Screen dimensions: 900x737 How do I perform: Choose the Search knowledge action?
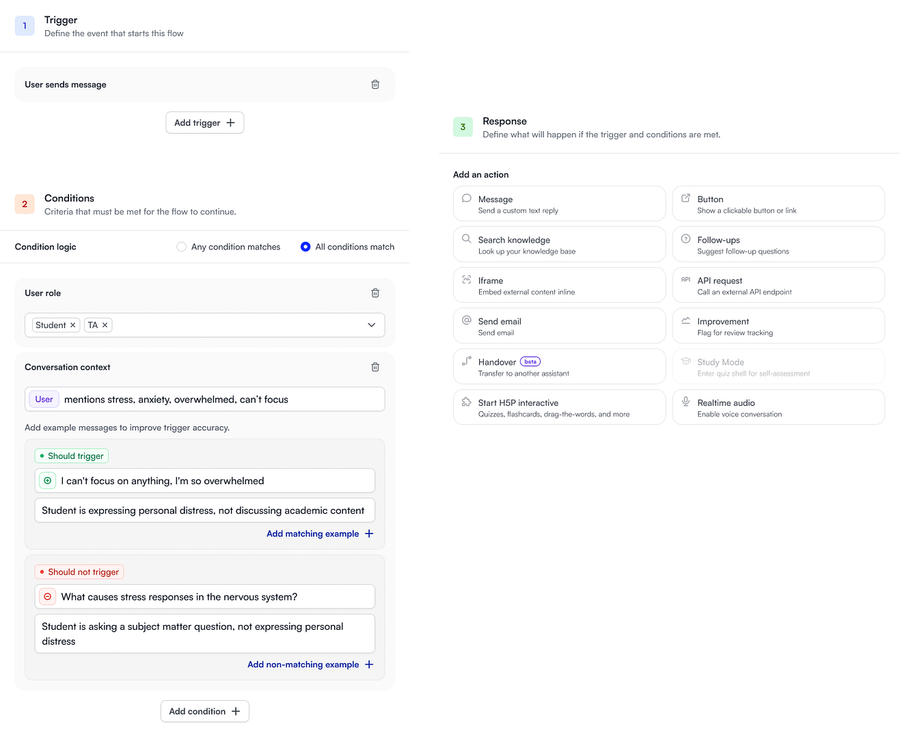pos(560,245)
